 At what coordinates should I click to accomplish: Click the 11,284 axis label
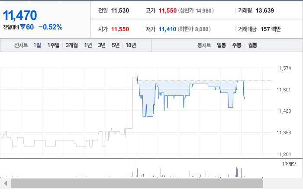[x=284, y=154]
